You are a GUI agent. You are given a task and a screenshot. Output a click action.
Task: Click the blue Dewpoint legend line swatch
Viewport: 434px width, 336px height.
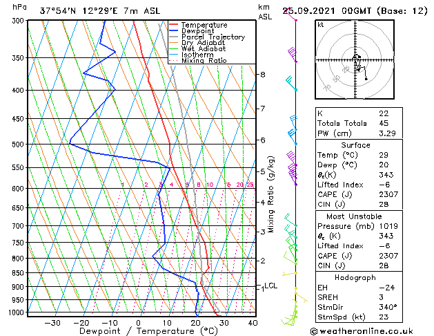174,30
